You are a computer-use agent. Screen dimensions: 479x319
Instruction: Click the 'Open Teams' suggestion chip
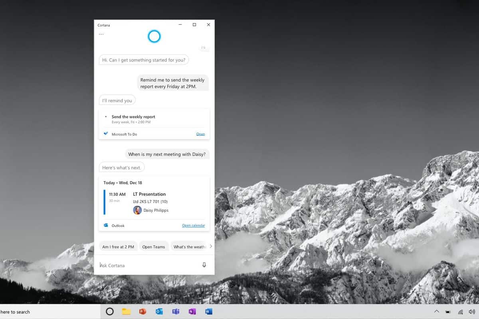pyautogui.click(x=154, y=246)
